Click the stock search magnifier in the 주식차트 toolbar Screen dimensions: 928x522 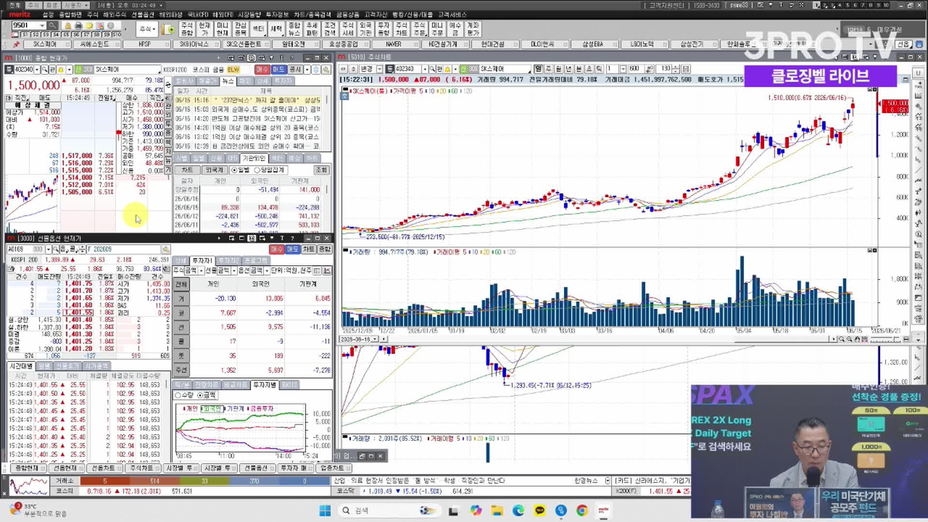tap(432, 69)
